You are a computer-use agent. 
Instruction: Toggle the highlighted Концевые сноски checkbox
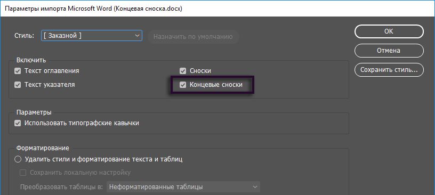click(182, 85)
